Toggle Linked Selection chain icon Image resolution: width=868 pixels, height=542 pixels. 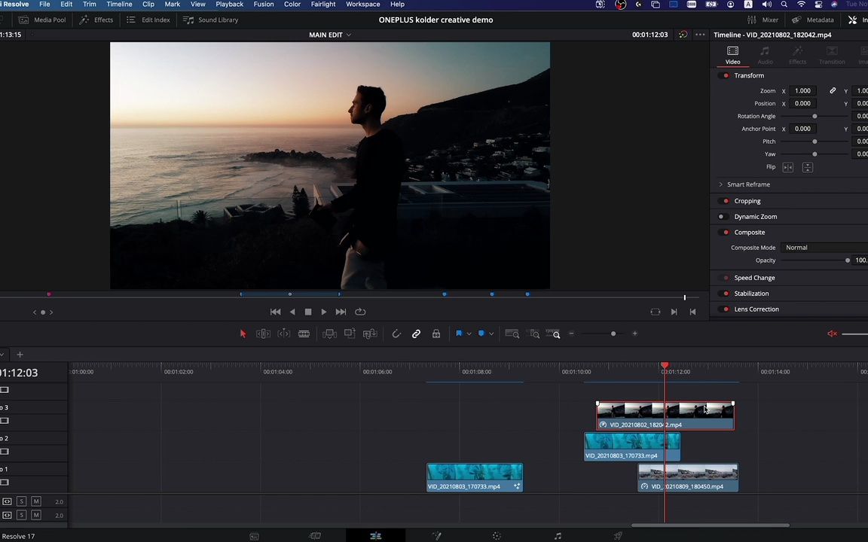416,333
